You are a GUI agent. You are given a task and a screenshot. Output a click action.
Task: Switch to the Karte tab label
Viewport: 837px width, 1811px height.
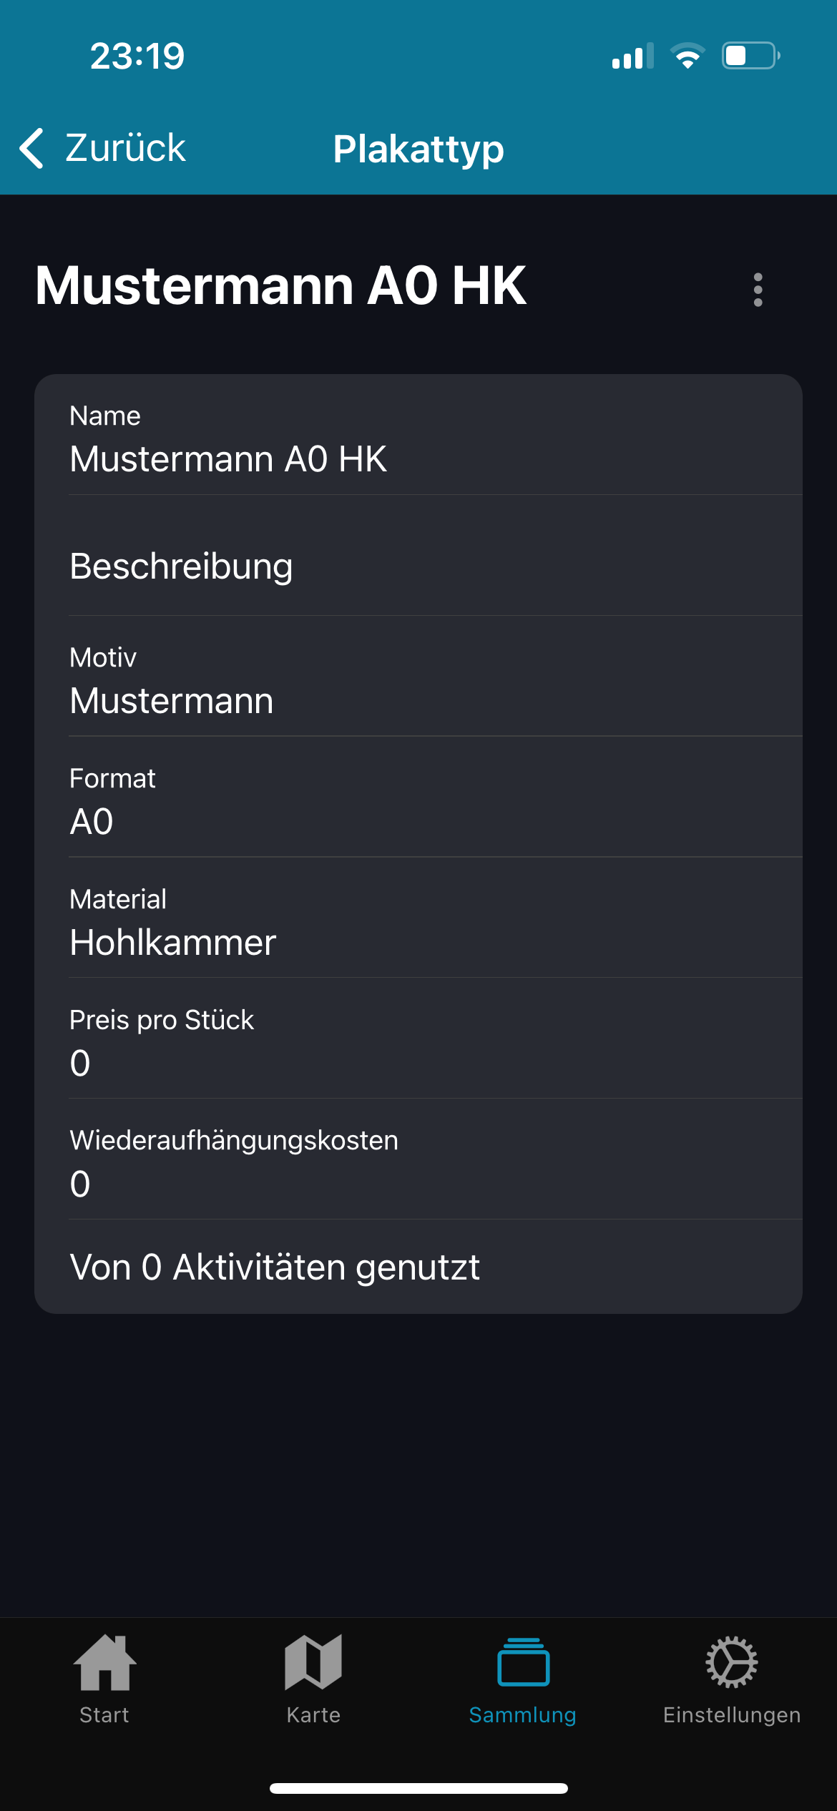pos(313,1715)
